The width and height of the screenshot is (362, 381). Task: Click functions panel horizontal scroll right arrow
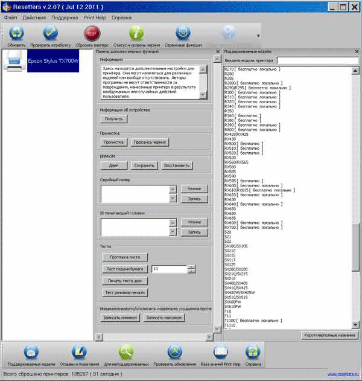tap(209, 337)
